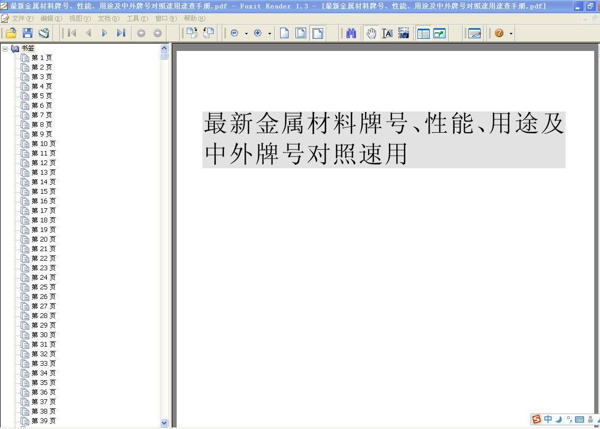Open the zoom in dropdown arrow
The width and height of the screenshot is (600, 429).
click(269, 33)
